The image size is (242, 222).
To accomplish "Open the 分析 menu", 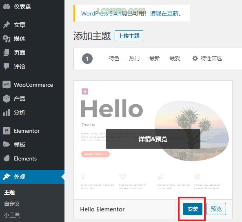I will (x=32, y=112).
